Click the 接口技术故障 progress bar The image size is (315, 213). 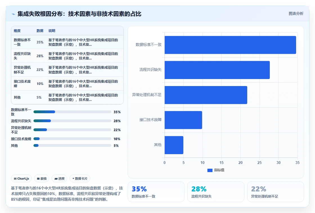[72, 139]
